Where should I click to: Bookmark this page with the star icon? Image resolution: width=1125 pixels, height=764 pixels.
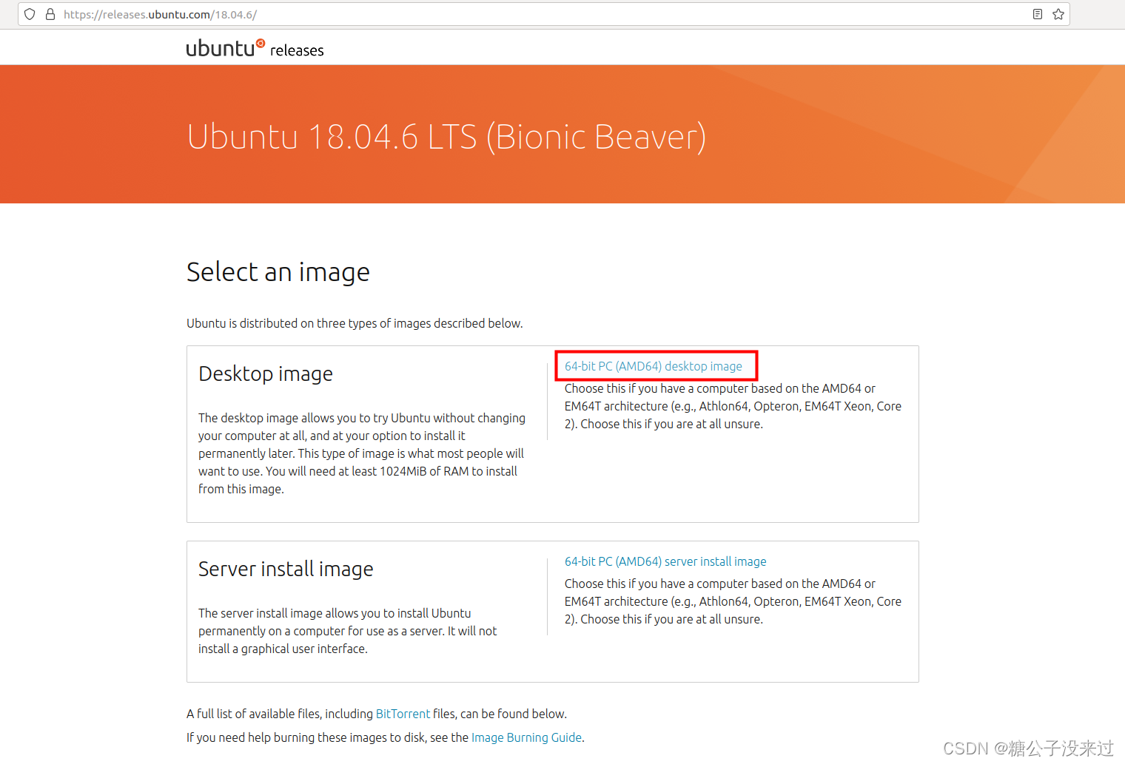tap(1058, 14)
